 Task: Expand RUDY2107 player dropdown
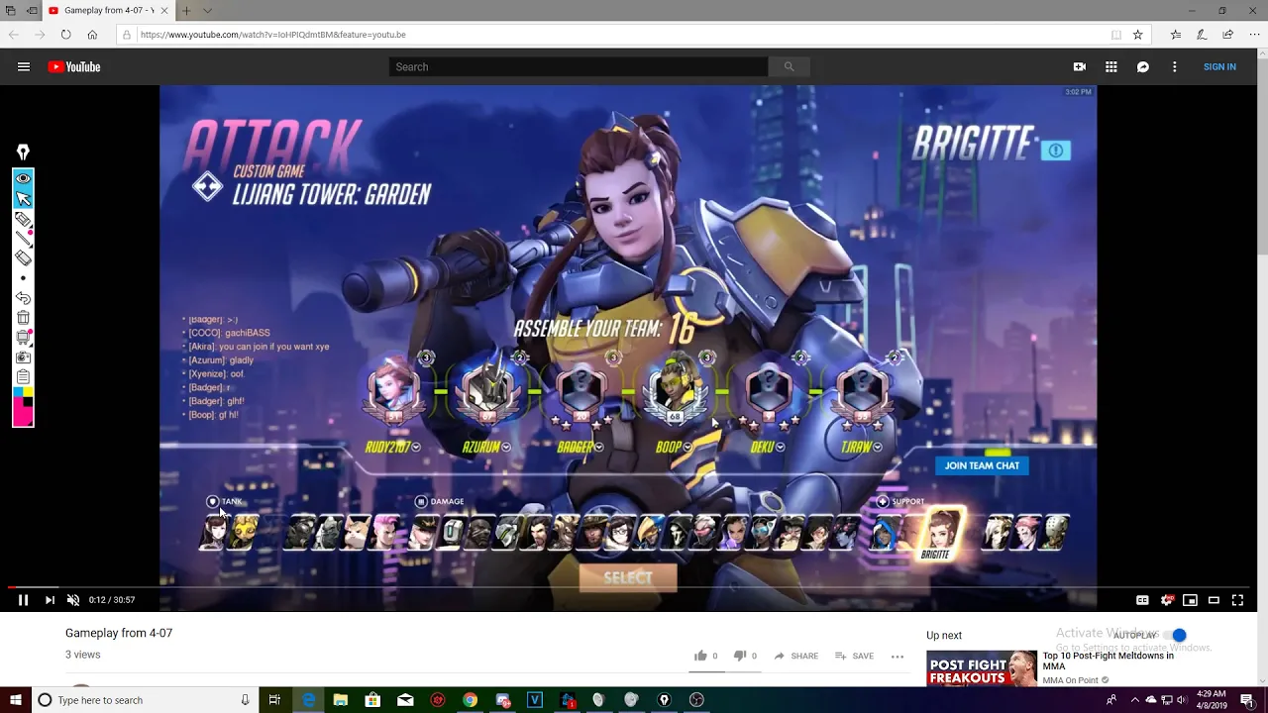click(x=416, y=448)
